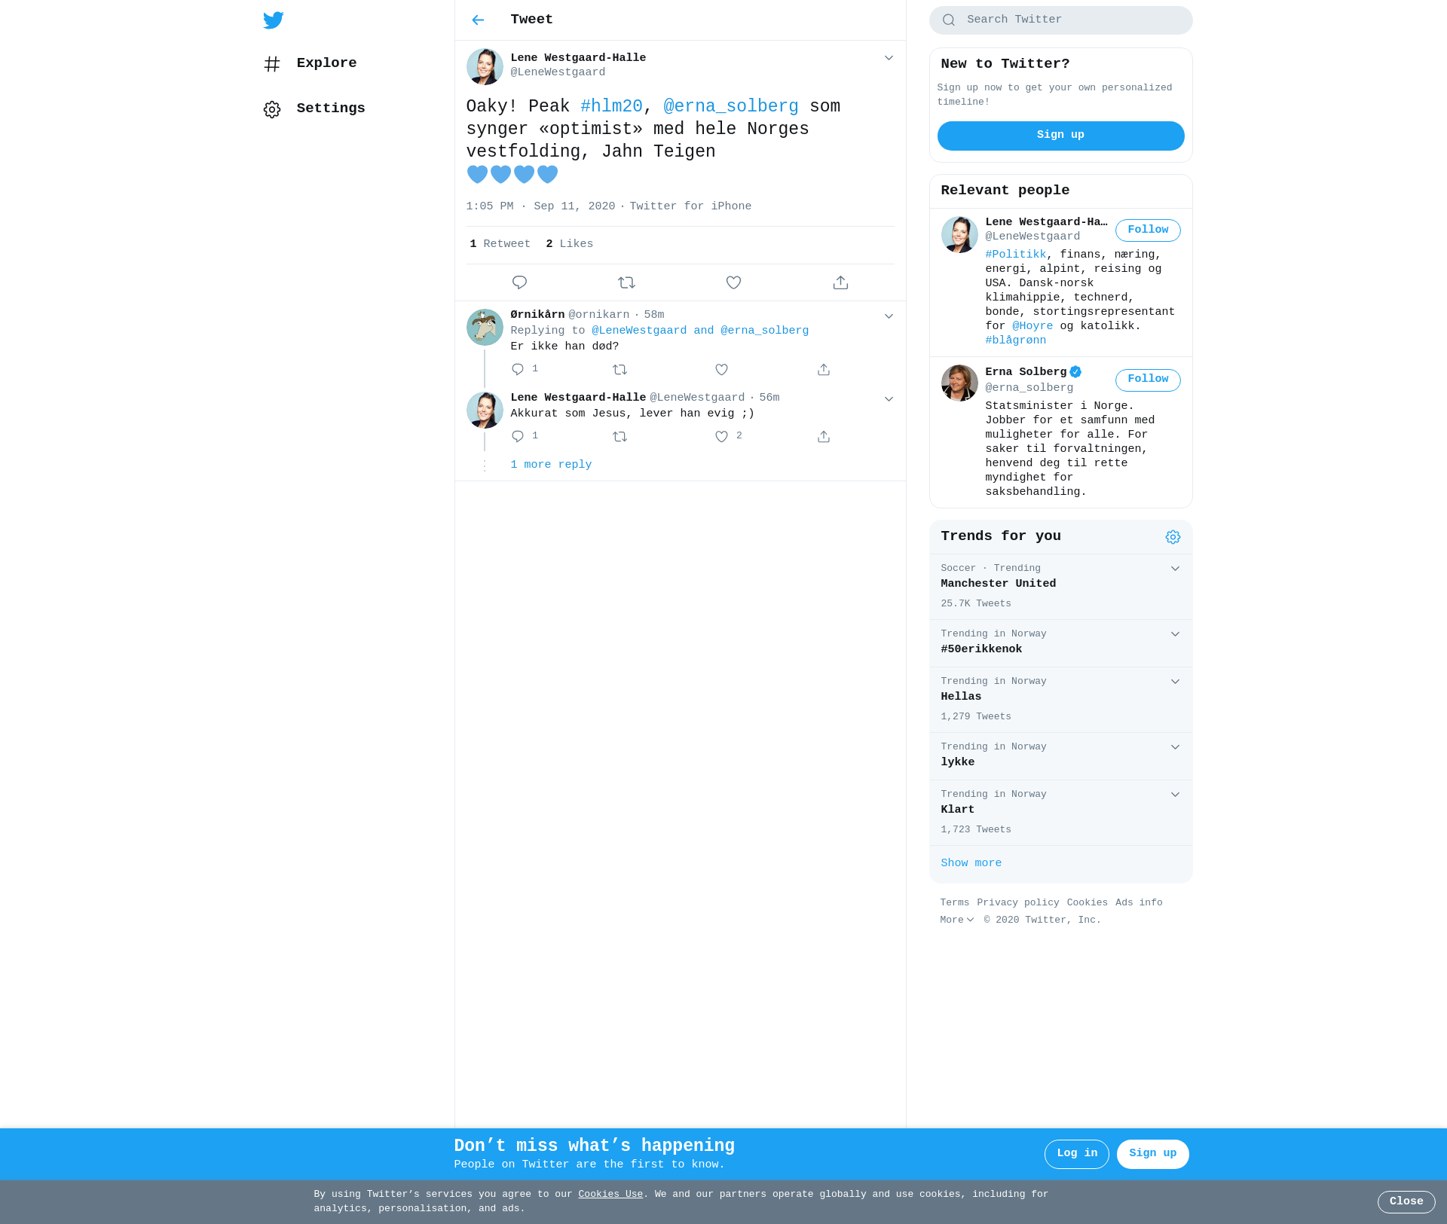This screenshot has width=1447, height=1224.
Task: Click the Search Twitter field
Action: 1060,20
